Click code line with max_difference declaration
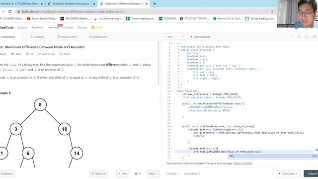 [210, 94]
